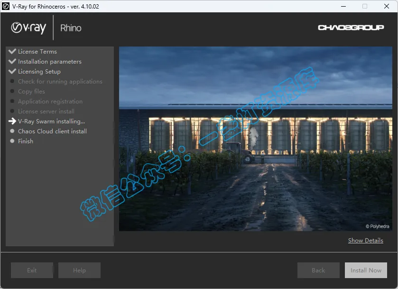Screen dimensions: 398x289
Task: Open Show Details link
Action: pos(366,241)
